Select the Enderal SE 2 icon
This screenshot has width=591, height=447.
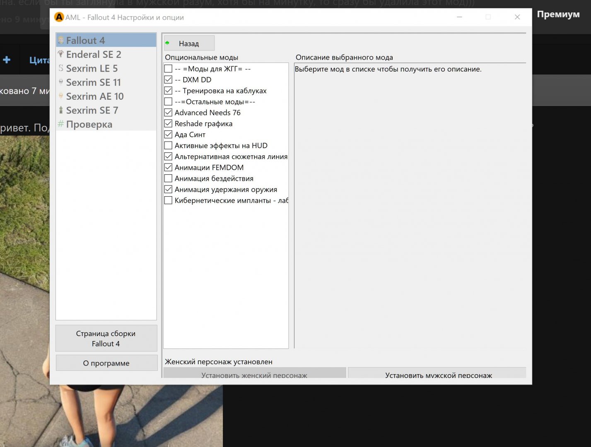point(61,54)
